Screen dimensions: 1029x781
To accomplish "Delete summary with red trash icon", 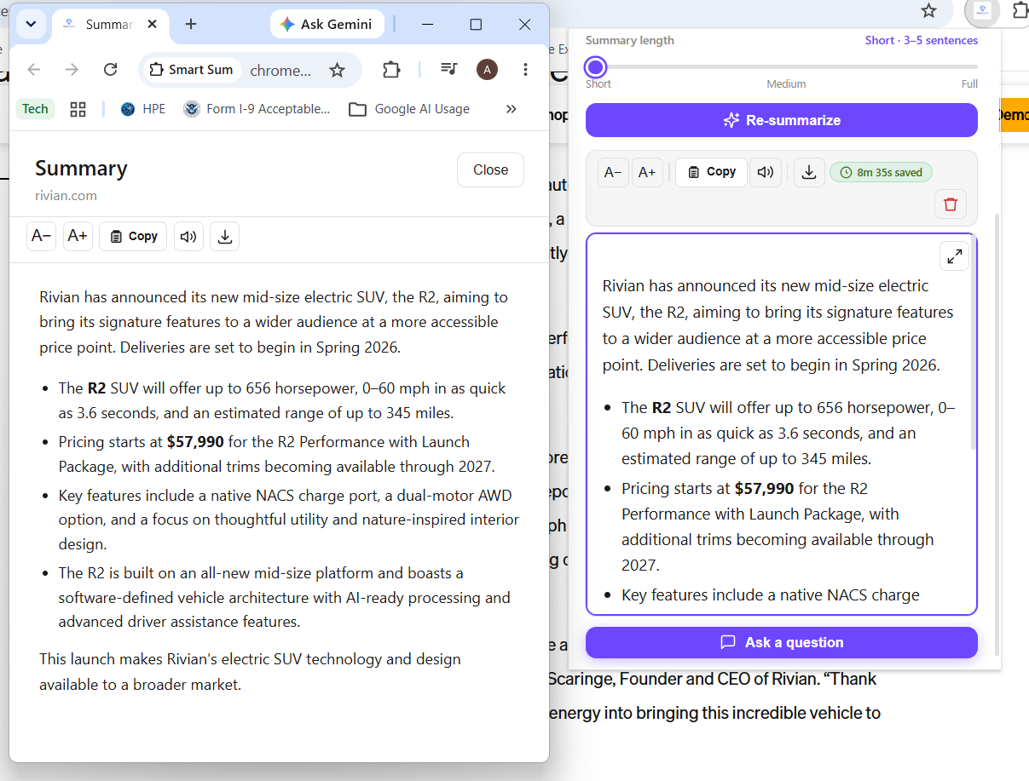I will click(x=951, y=204).
